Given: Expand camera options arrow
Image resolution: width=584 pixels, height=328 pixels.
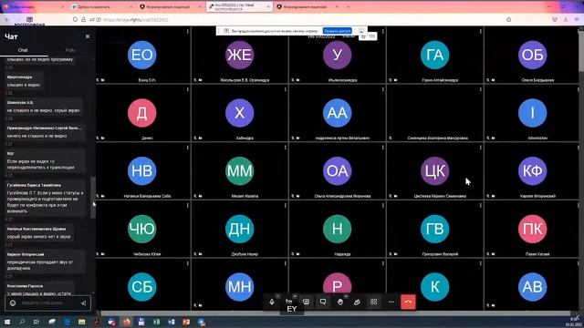Looking at the screenshot, I should (295, 296).
